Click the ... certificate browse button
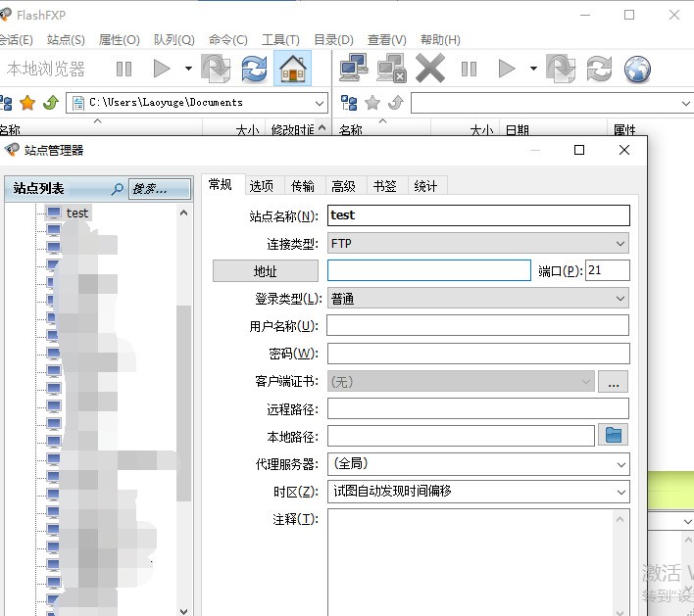The height and width of the screenshot is (616, 694). point(614,381)
